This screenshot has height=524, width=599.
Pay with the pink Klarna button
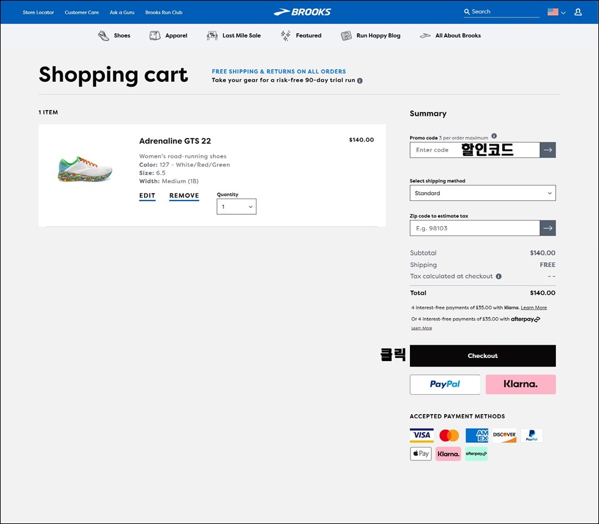[520, 384]
